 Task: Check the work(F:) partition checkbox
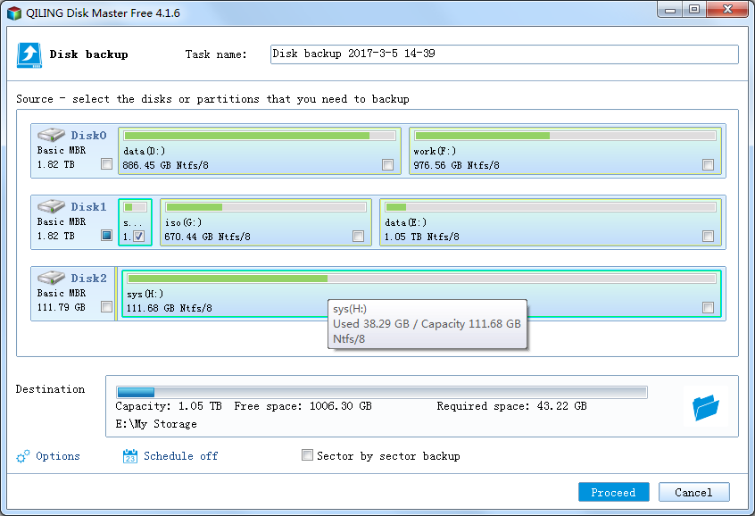[x=708, y=165]
